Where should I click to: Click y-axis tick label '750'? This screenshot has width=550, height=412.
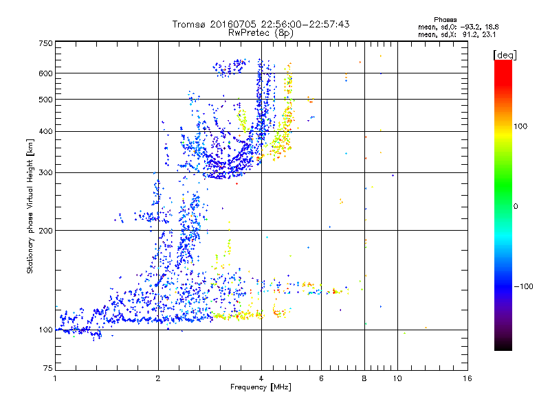point(45,43)
